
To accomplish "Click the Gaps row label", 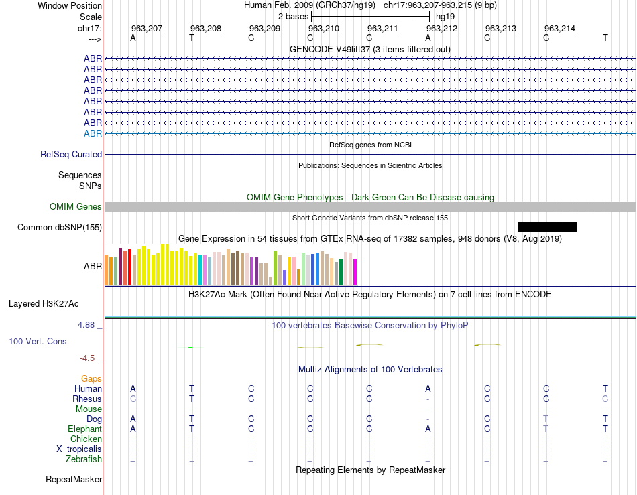I will tap(91, 378).
